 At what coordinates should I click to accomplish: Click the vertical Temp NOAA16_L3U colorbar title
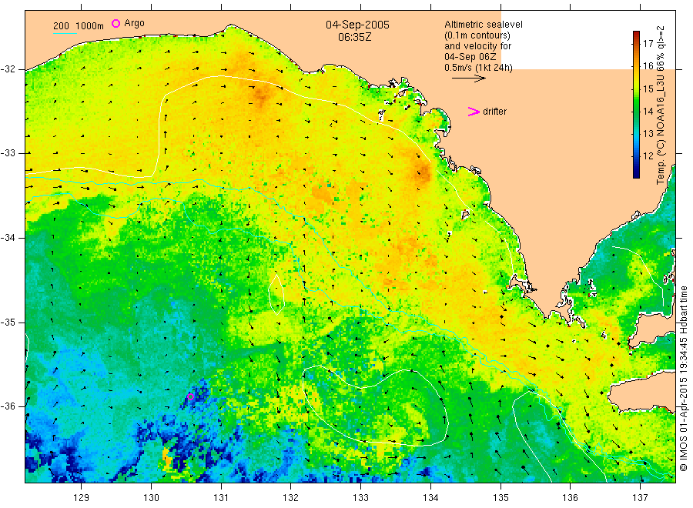pyautogui.click(x=661, y=105)
